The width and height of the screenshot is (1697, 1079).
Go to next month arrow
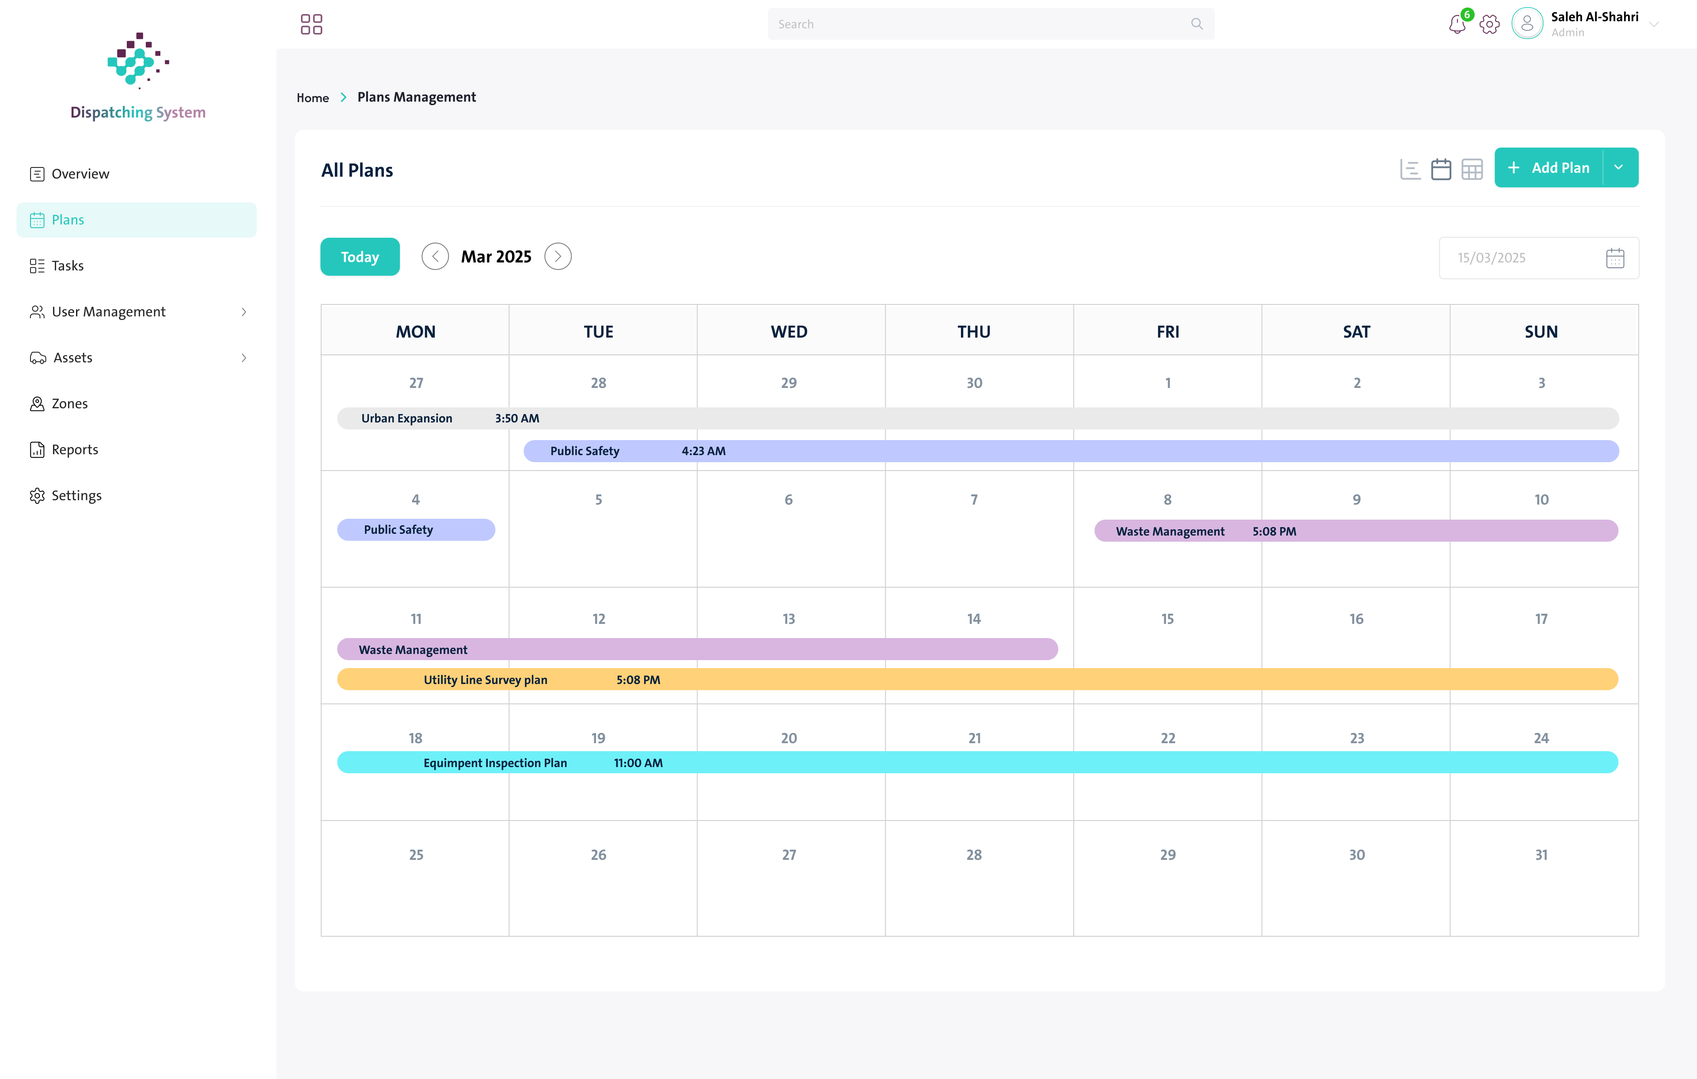click(x=558, y=257)
